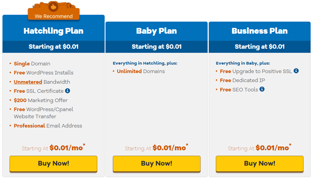Click the Free Dedicated IP feature
Screen dimensions: 312x179
coord(242,81)
